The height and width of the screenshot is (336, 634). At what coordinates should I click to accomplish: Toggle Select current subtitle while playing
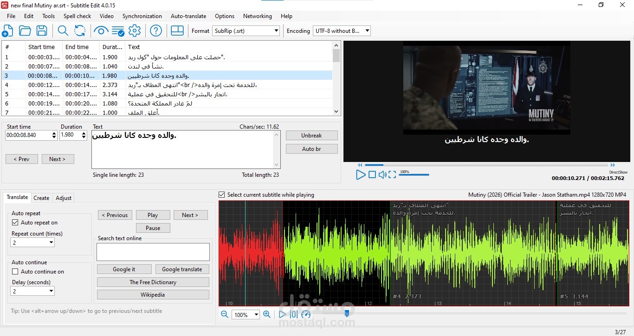(x=222, y=195)
